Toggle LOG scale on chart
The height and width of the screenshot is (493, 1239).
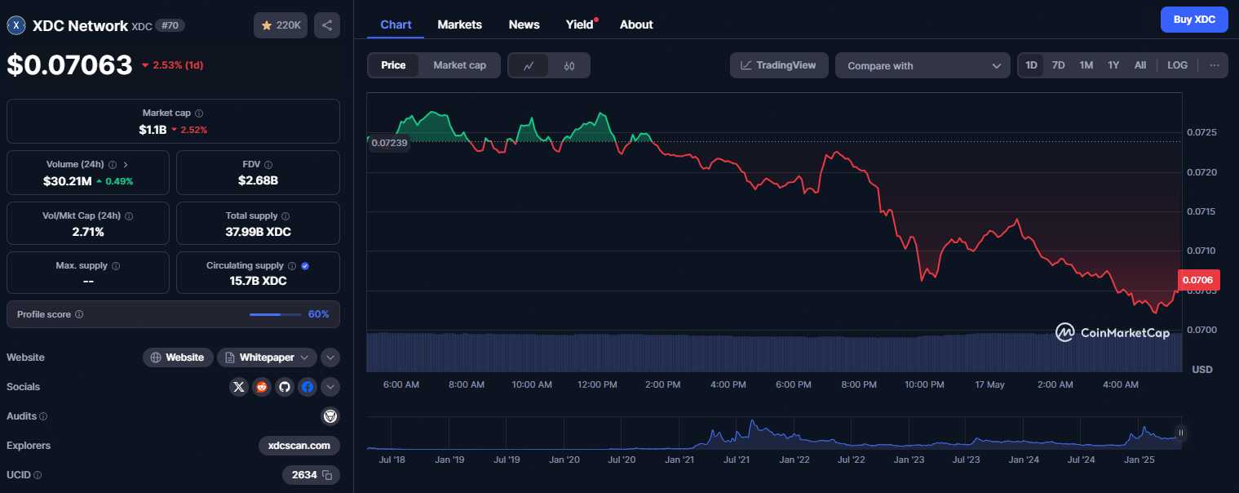coord(1177,65)
